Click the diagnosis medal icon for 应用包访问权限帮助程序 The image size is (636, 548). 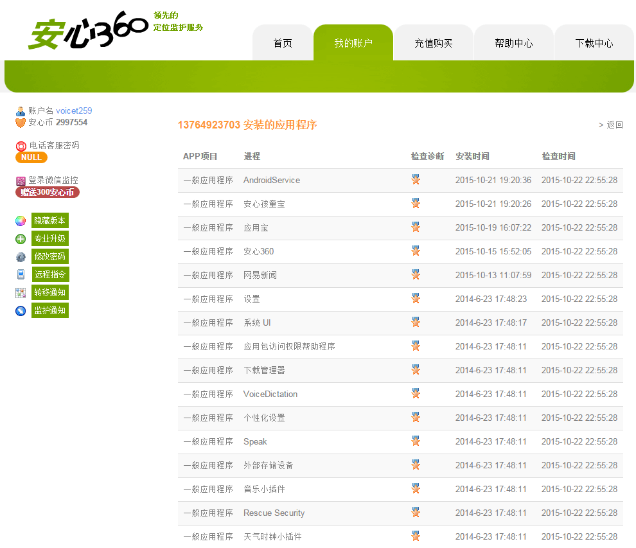tap(416, 346)
